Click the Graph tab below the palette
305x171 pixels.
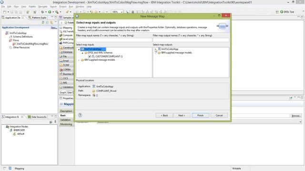[63, 93]
